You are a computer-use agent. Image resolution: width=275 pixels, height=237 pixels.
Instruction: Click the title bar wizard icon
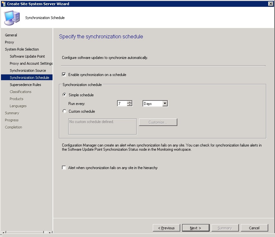pyautogui.click(x=4, y=4)
